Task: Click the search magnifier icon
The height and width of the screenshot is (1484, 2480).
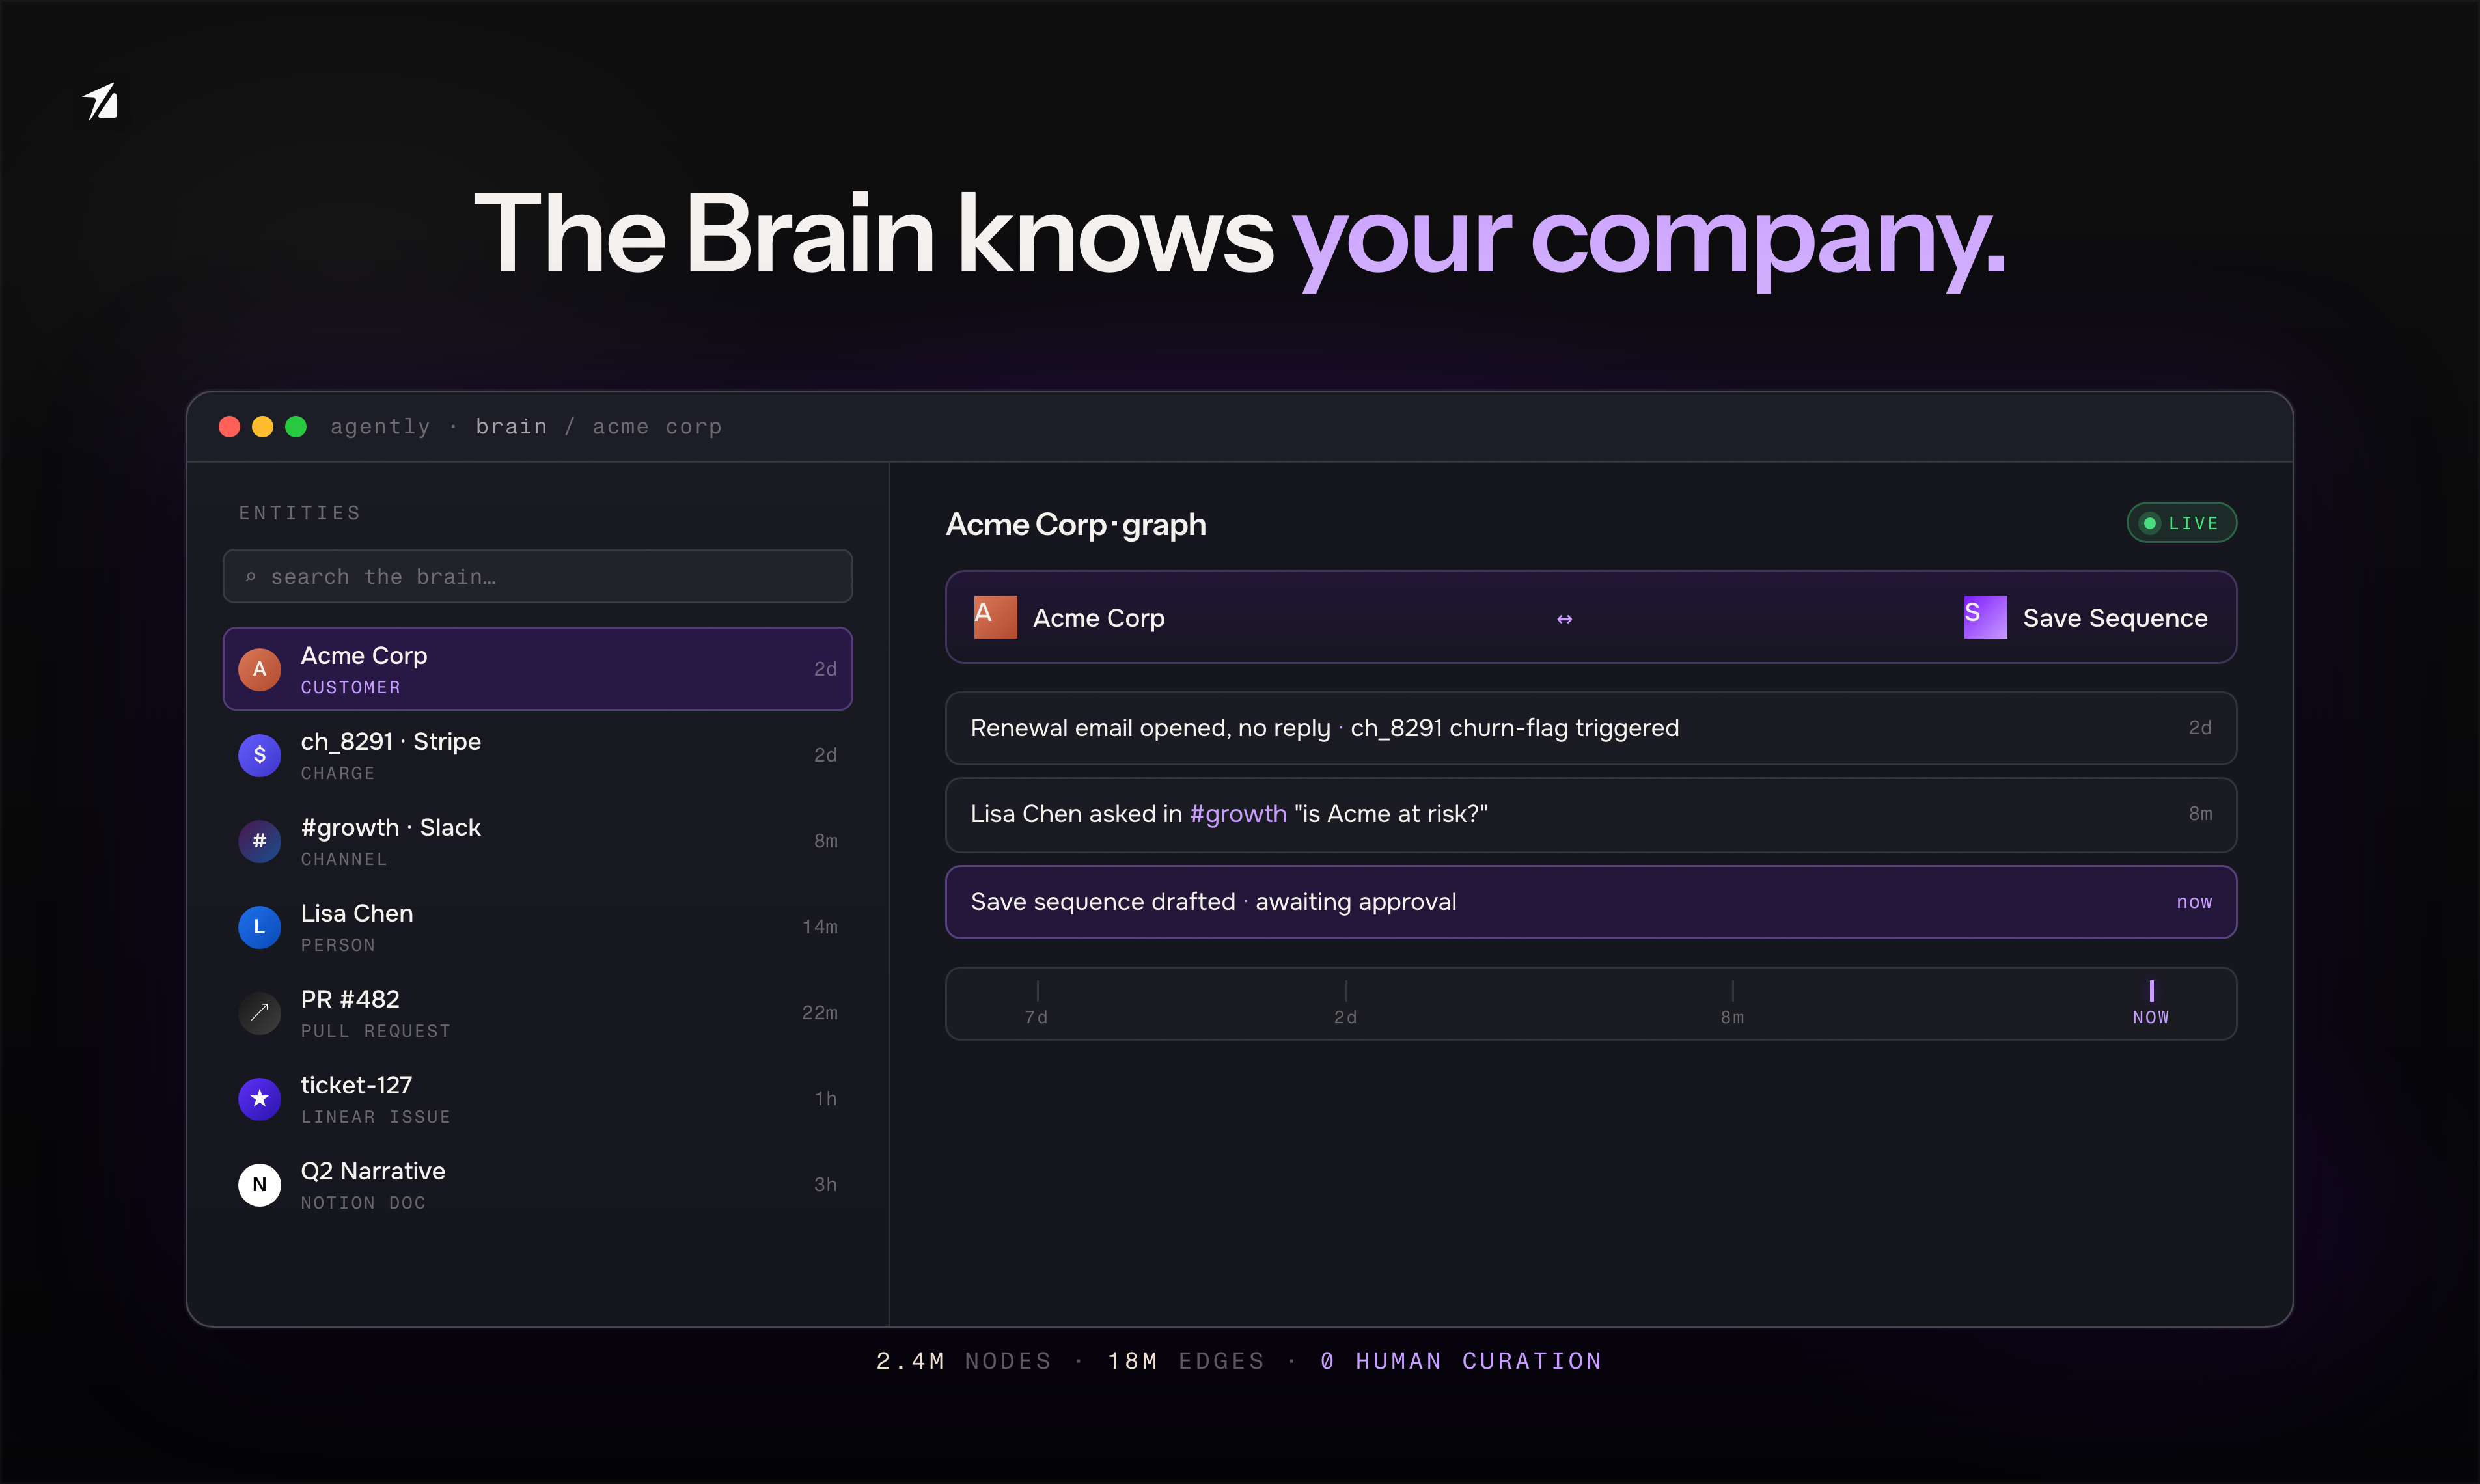Action: tap(250, 577)
